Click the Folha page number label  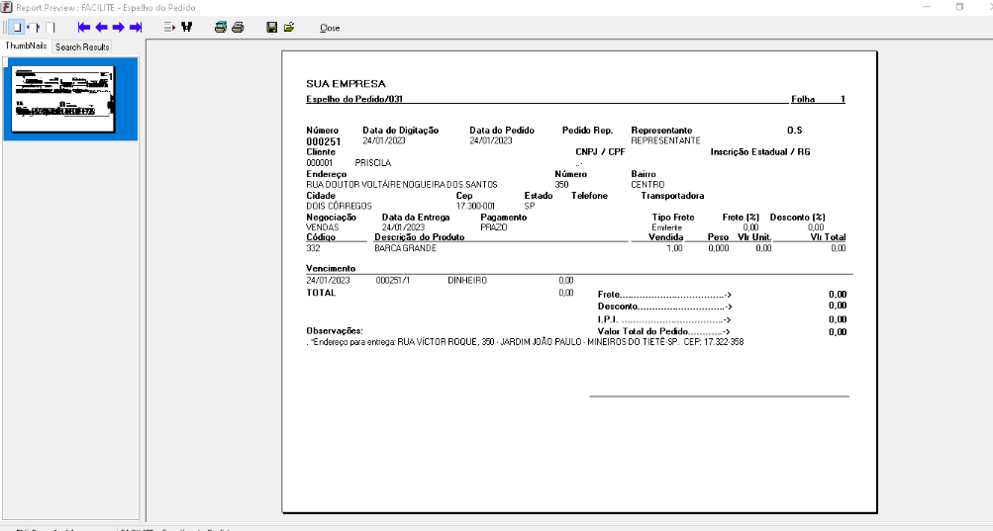coord(803,99)
